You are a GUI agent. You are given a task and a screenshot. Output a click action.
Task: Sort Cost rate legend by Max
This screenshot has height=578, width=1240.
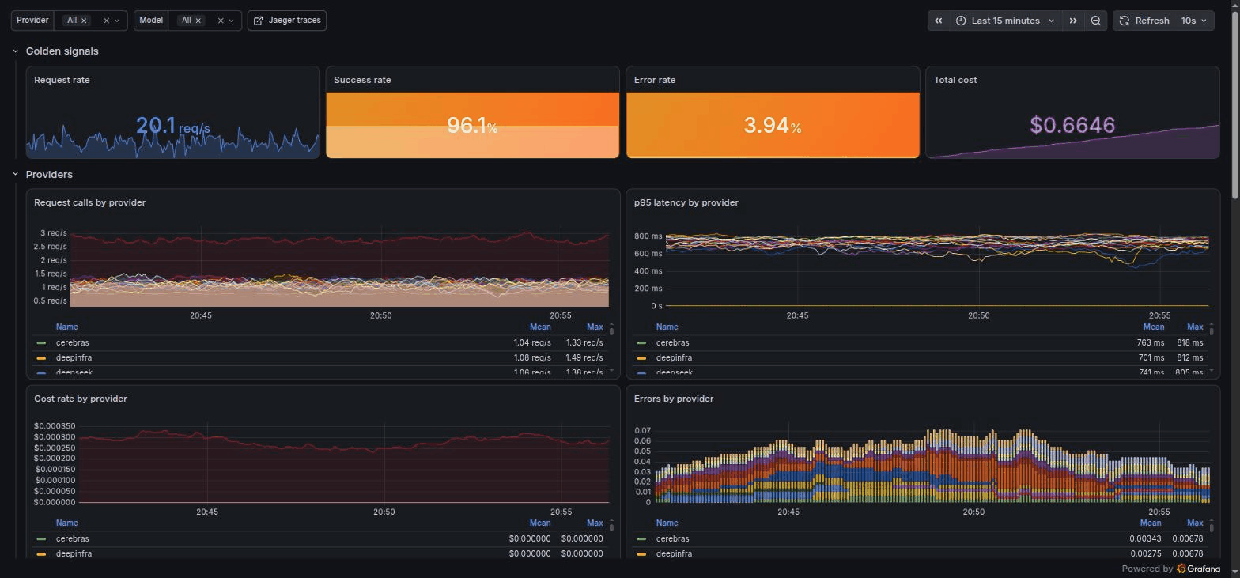[x=595, y=523]
